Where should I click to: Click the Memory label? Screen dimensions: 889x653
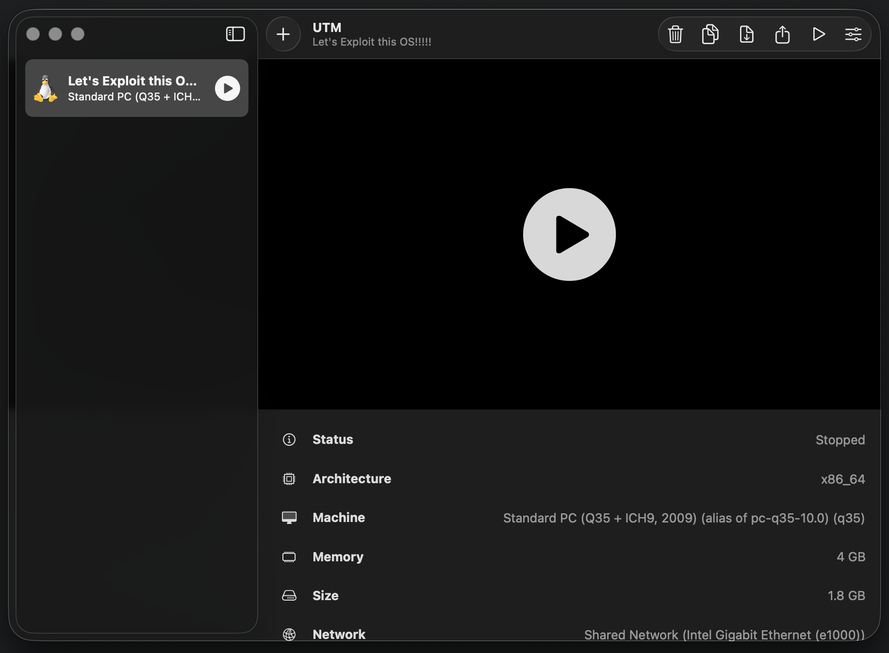point(338,557)
